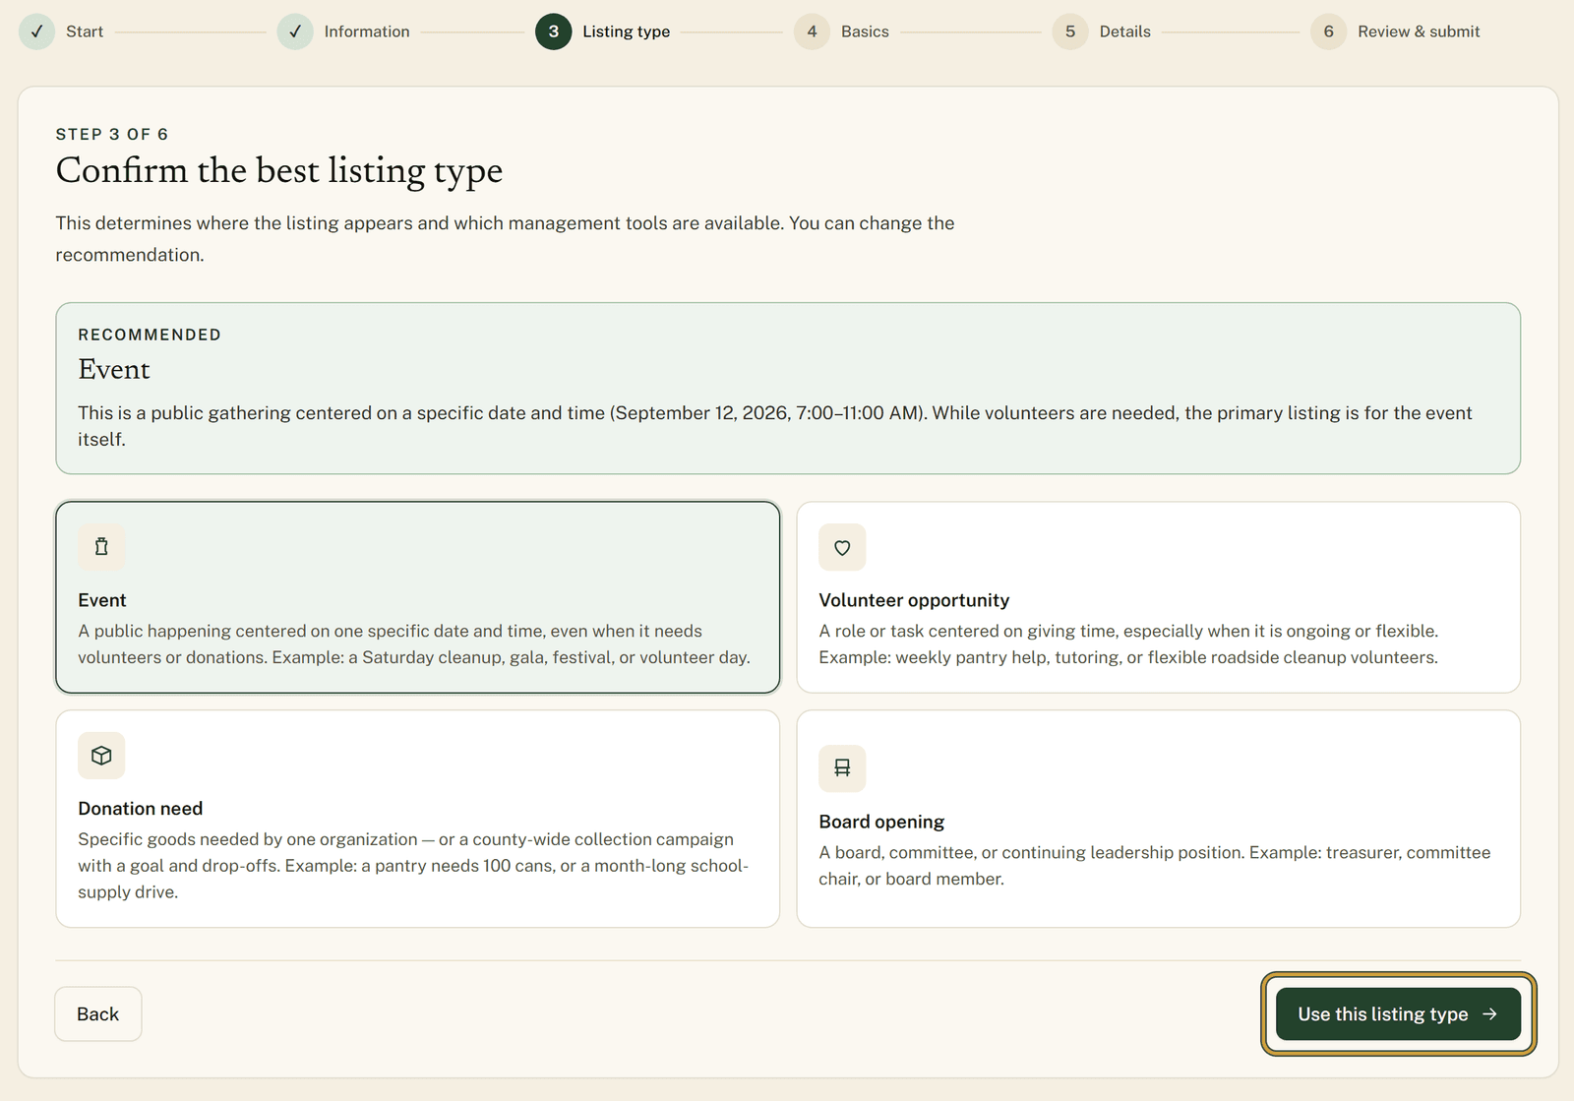1574x1101 pixels.
Task: Go to the Information step label
Action: 367,31
